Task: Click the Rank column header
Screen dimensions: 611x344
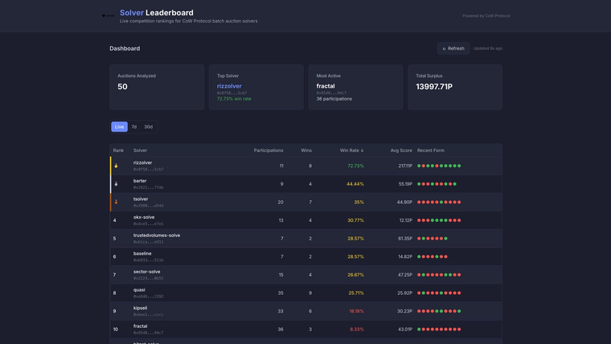Action: [118, 150]
